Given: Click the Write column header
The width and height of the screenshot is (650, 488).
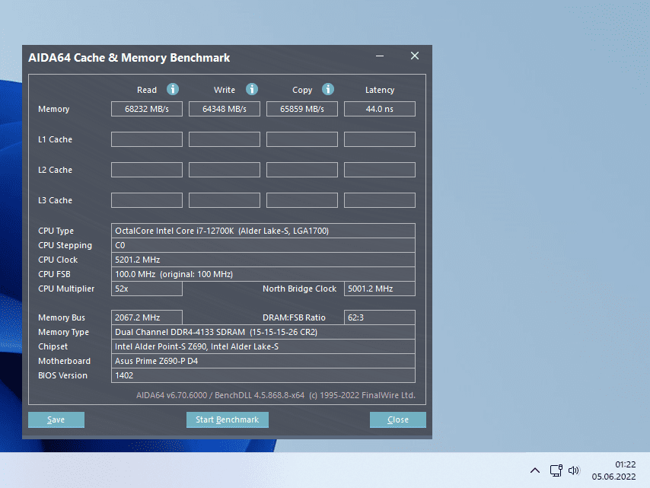Looking at the screenshot, I should tap(225, 90).
